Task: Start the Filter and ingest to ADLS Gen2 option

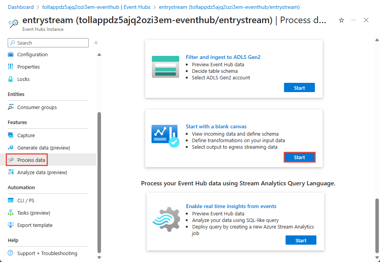Action: [x=299, y=88]
